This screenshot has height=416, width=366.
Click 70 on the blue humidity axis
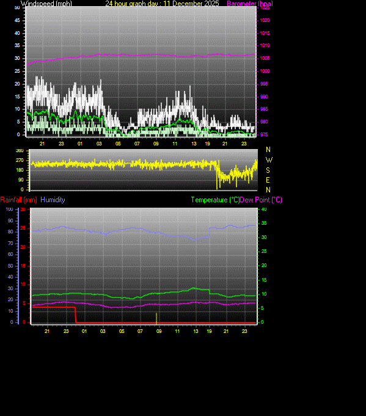tap(10, 243)
